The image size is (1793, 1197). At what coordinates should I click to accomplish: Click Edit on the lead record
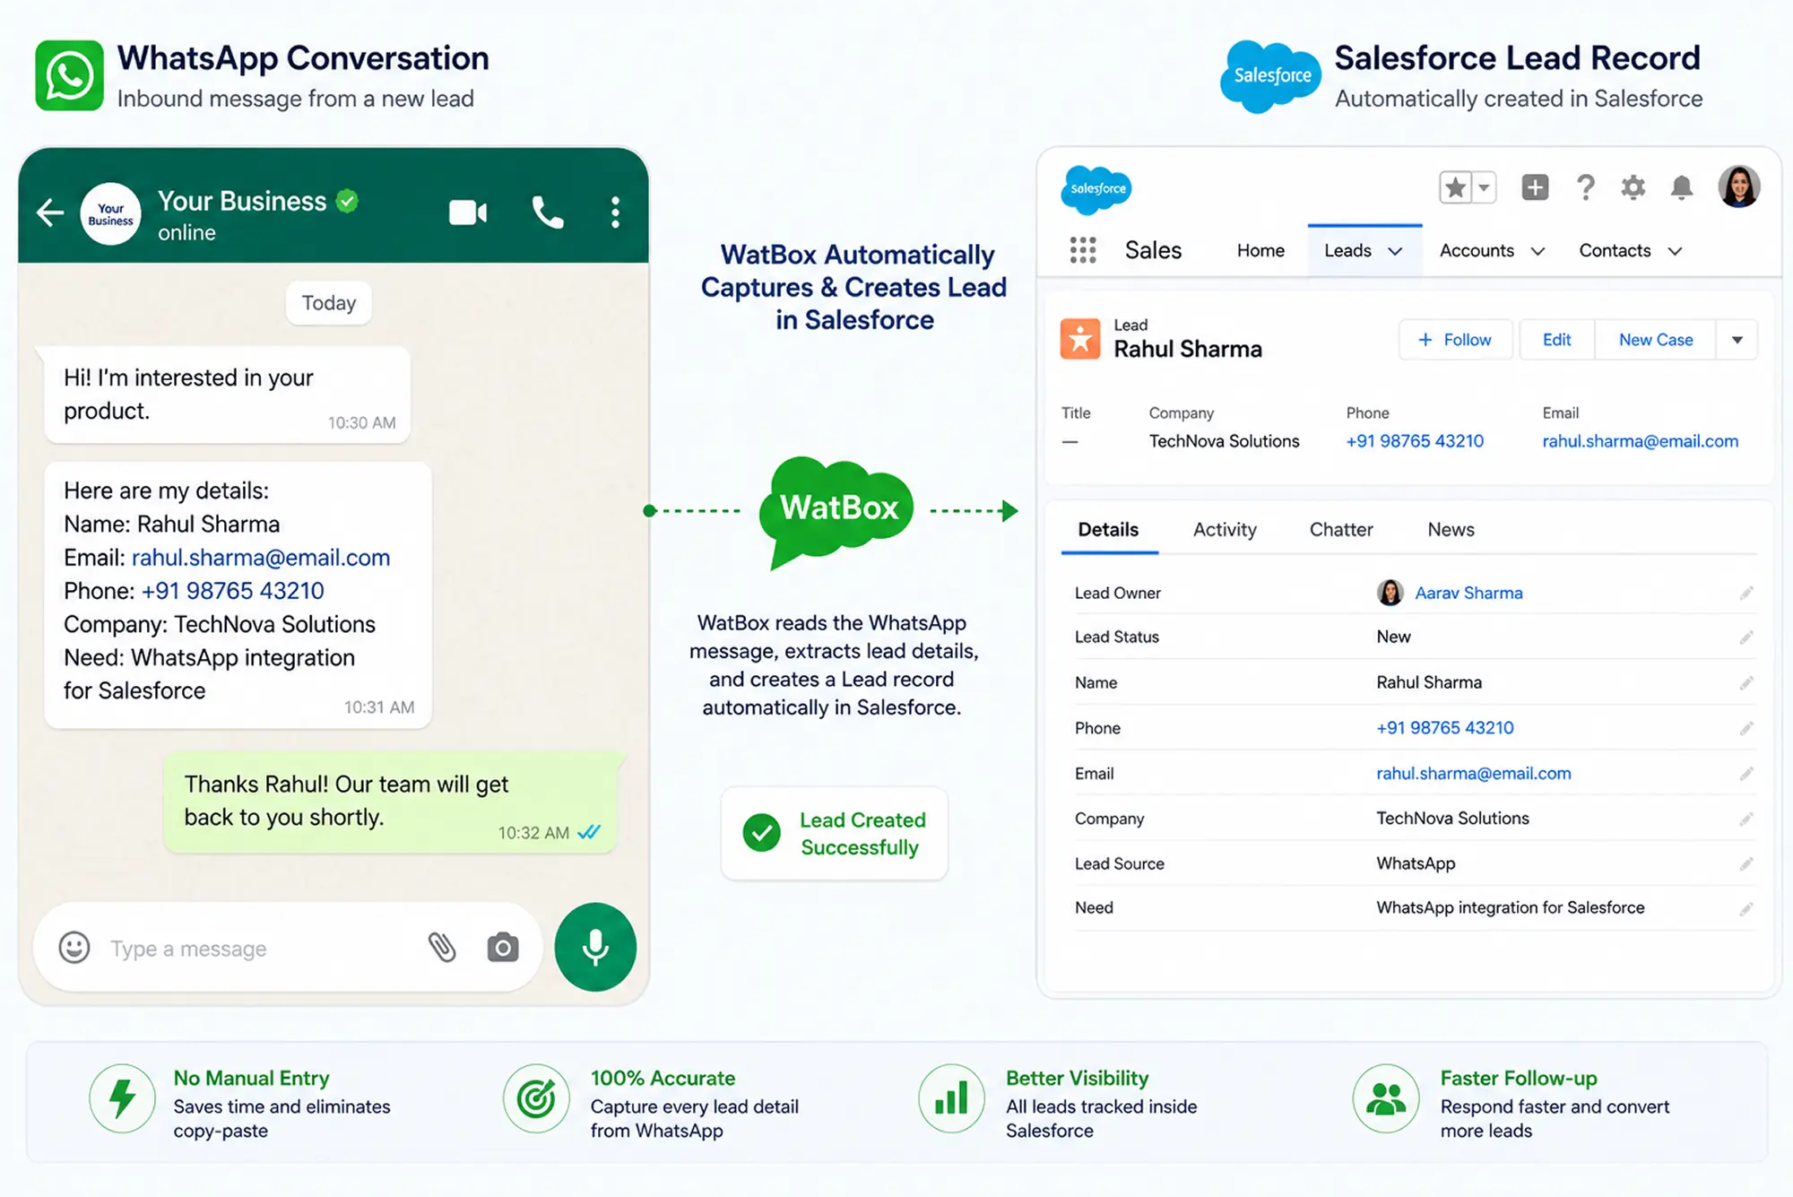(x=1557, y=340)
